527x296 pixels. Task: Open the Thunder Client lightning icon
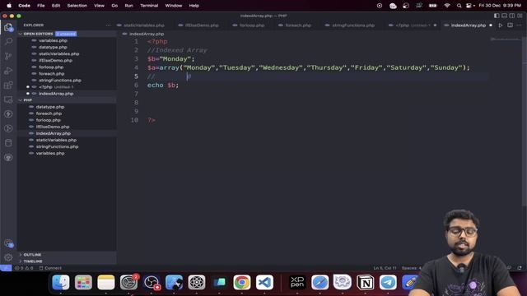coord(8,114)
